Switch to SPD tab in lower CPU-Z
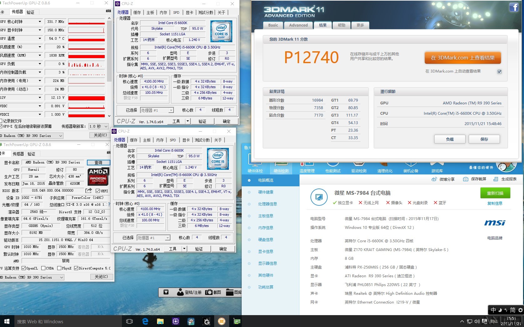 coord(173,140)
